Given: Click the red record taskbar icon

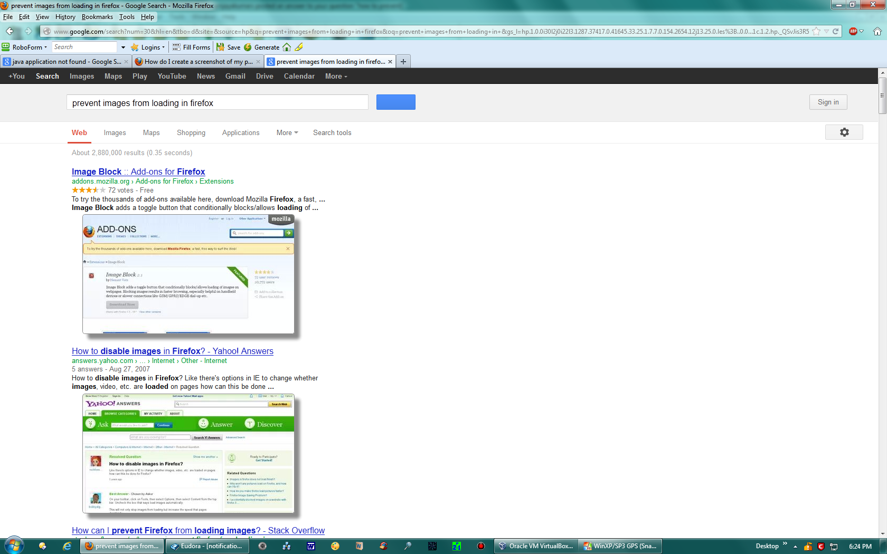Looking at the screenshot, I should [x=481, y=546].
